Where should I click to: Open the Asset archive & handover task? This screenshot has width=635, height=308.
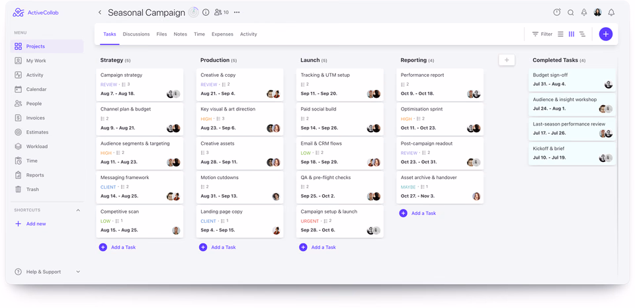(440, 188)
